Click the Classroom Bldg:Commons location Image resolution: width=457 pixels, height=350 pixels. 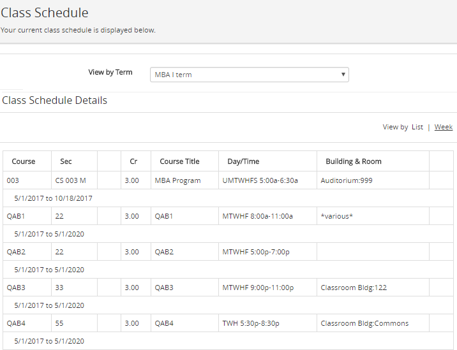pos(364,323)
